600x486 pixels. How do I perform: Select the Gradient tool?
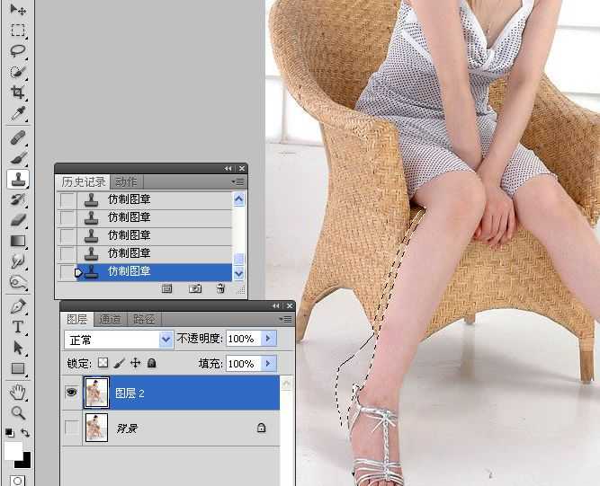(18, 241)
